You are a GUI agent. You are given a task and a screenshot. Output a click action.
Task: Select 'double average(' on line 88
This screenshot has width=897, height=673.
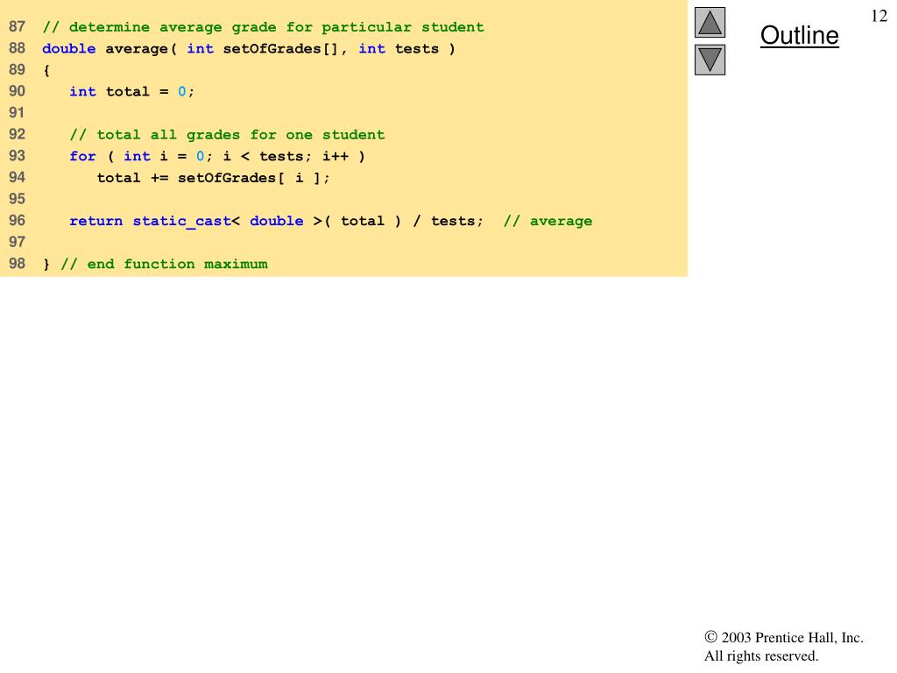tap(109, 49)
